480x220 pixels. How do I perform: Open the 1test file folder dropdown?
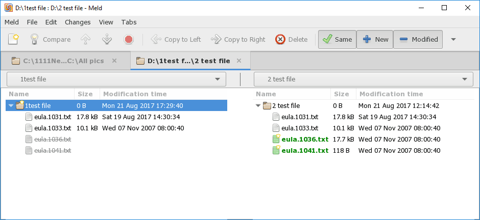[116, 79]
